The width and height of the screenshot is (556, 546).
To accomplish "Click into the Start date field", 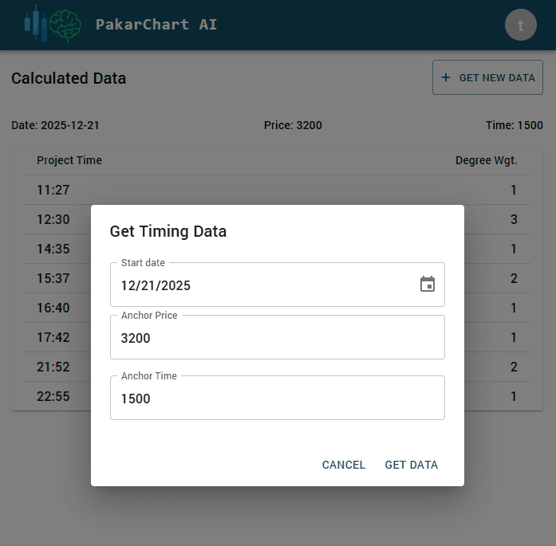I will (263, 285).
